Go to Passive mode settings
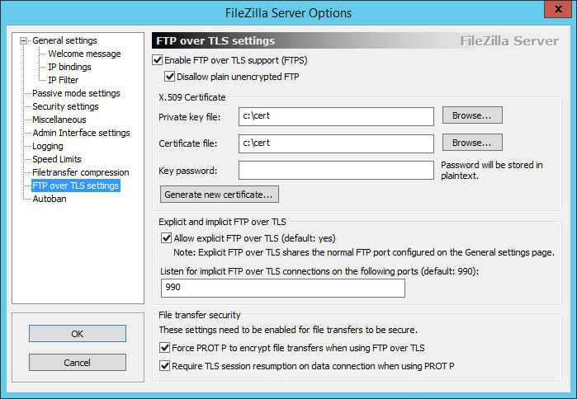This screenshot has width=577, height=399. [76, 94]
